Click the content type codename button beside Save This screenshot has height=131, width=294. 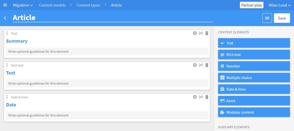pos(267,18)
